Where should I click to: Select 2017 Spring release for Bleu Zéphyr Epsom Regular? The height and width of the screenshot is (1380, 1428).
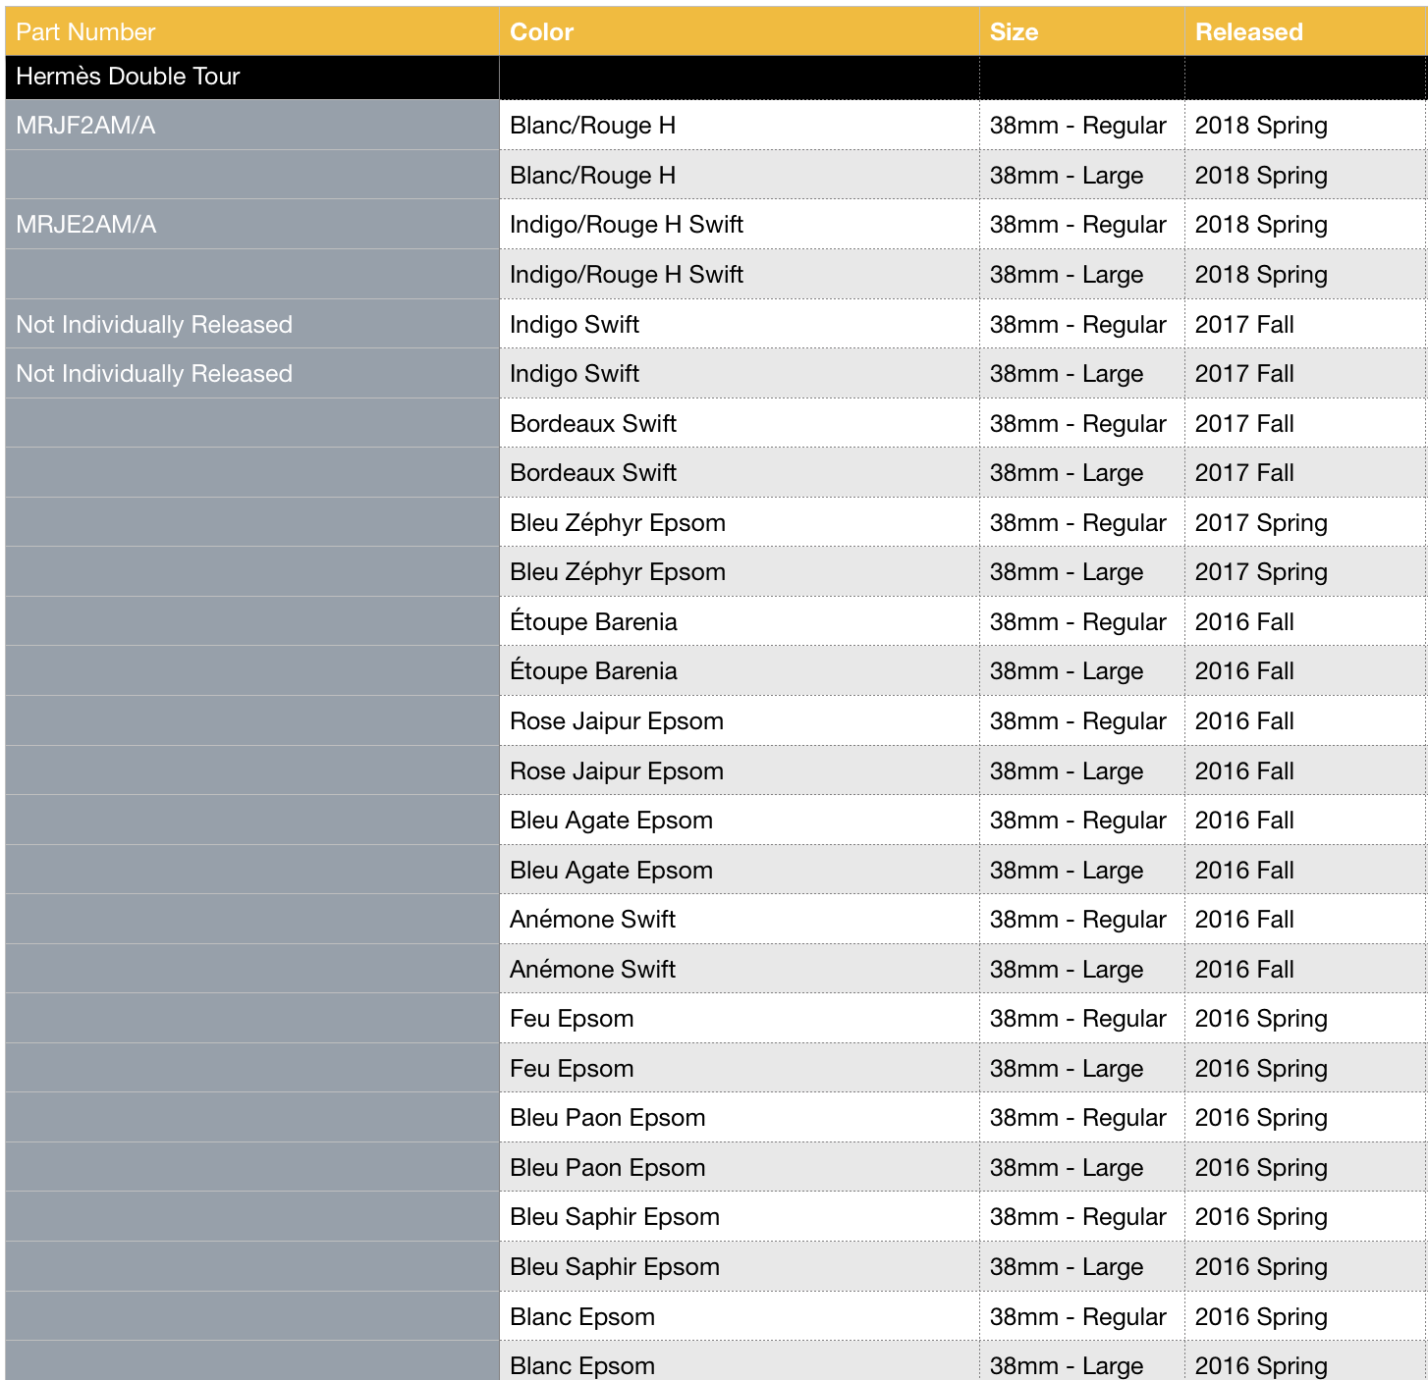(1261, 523)
